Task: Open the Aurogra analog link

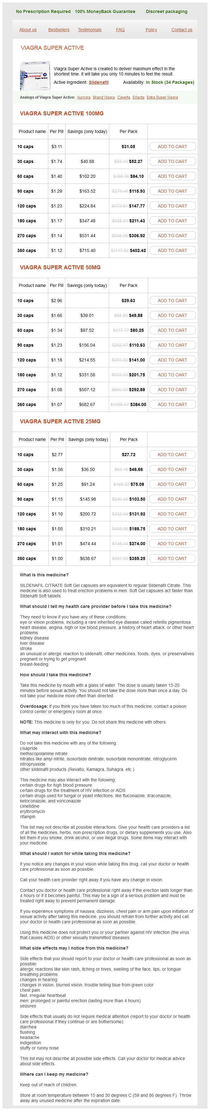Action: click(84, 97)
